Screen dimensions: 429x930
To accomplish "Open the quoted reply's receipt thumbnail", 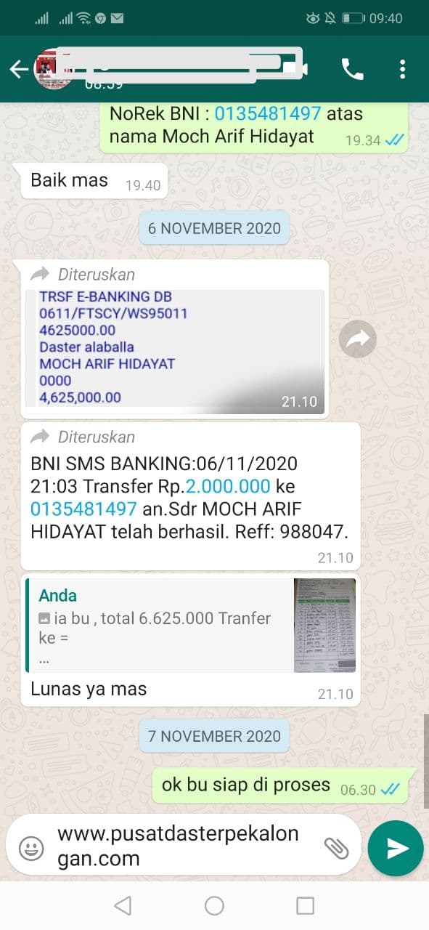I will coord(324,625).
